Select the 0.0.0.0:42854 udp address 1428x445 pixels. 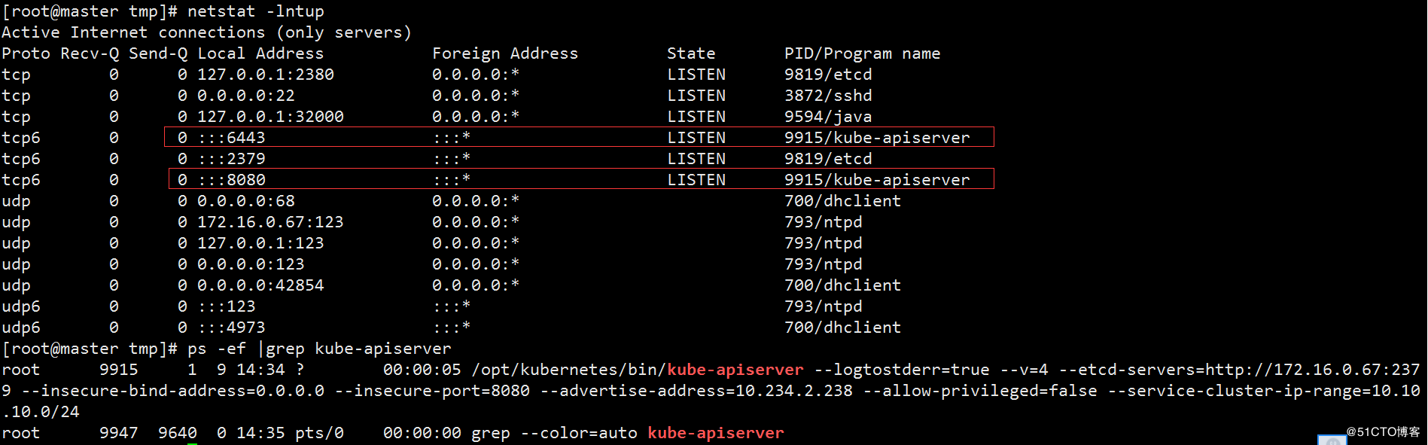click(260, 285)
